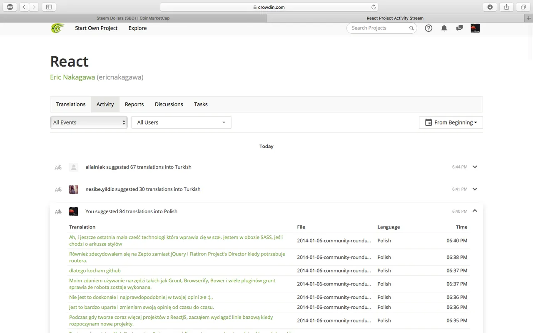
Task: Expand nesibe.yildiz's 30 translations entry
Action: pyautogui.click(x=475, y=189)
